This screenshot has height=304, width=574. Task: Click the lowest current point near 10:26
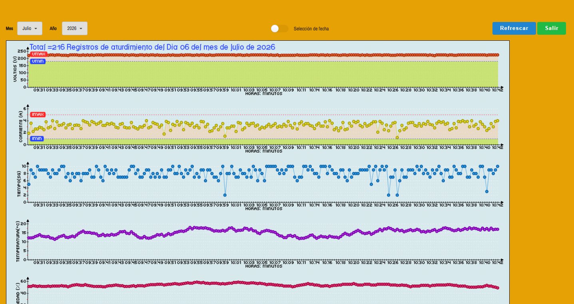click(x=397, y=137)
